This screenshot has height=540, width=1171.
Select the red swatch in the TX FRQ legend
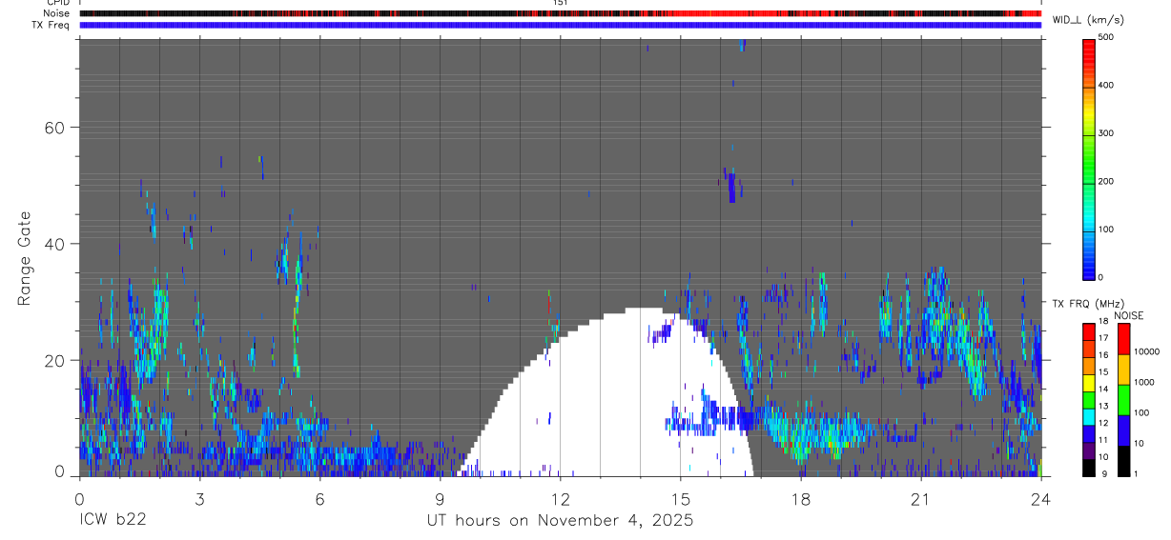coord(1088,332)
